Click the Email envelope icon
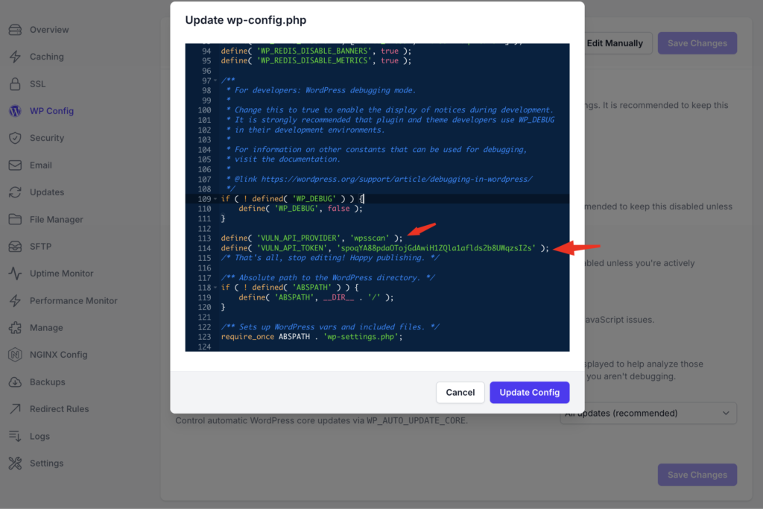Screen dimensions: 763x509 [15, 165]
